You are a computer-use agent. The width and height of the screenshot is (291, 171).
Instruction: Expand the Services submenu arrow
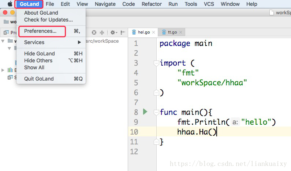click(79, 42)
